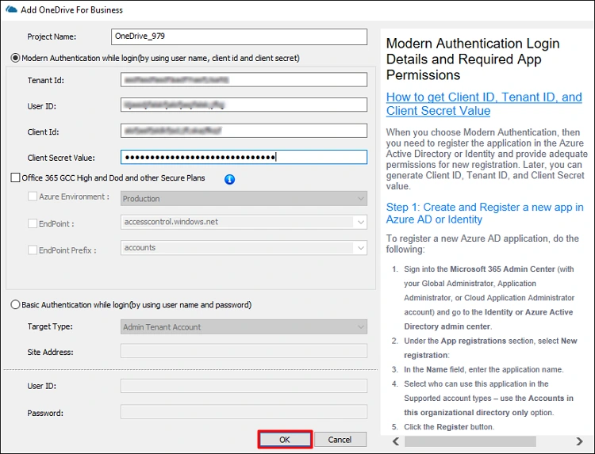This screenshot has height=454, width=595.
Task: Click 'To register a new Azure AD application' text
Action: click(482, 244)
